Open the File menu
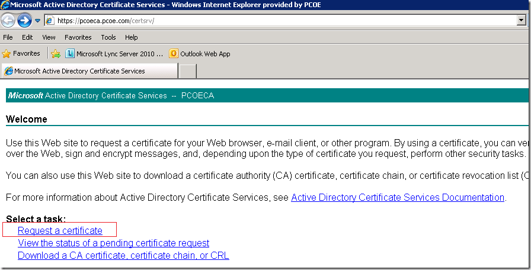Image resolution: width=531 pixels, height=270 pixels. click(x=8, y=37)
